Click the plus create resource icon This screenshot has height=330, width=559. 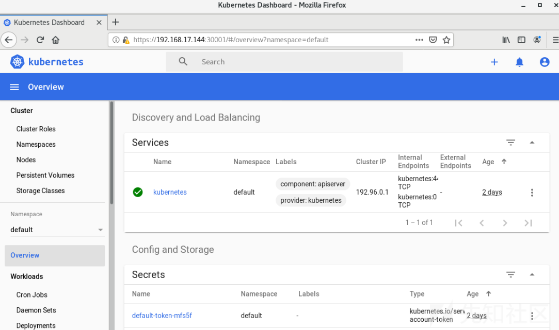point(494,62)
